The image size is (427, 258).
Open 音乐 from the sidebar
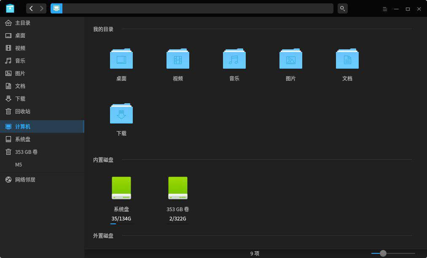[42, 61]
